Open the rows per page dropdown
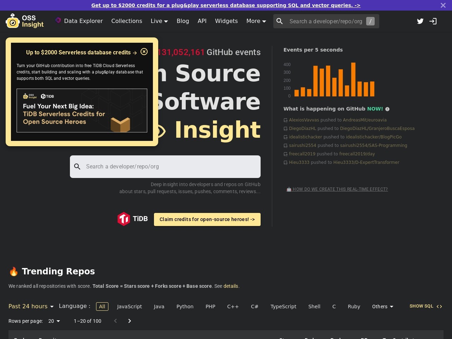 [x=54, y=321]
